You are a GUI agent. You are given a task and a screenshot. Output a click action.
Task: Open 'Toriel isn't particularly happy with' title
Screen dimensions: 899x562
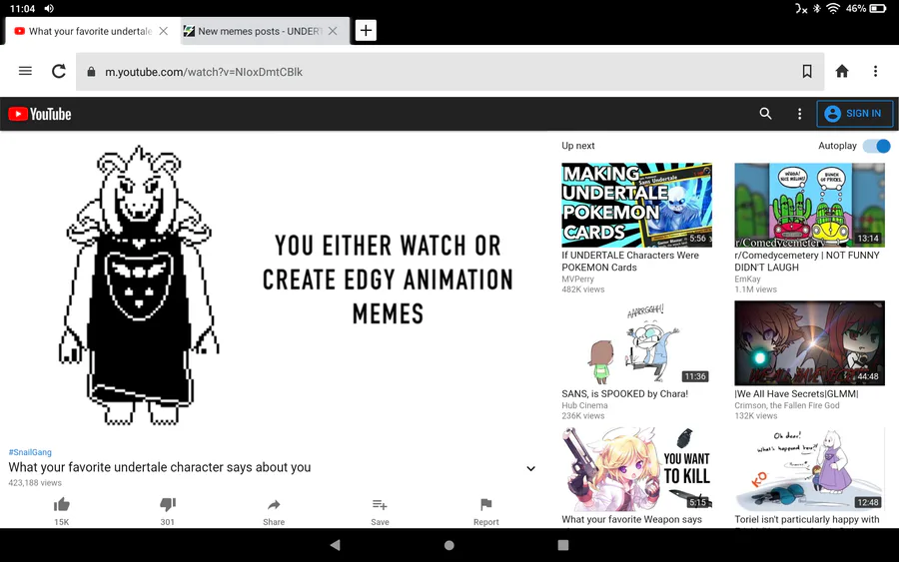[807, 519]
